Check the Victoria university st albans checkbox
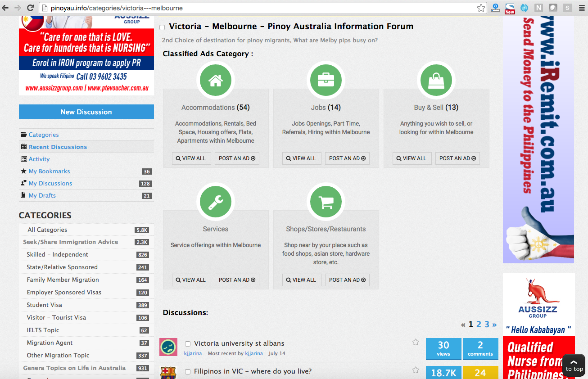The width and height of the screenshot is (588, 379). click(188, 344)
